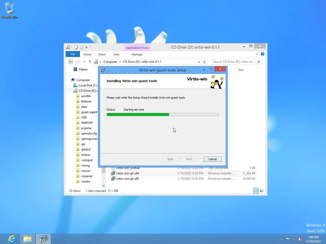
Task: Open recent locations dropdown arrow
Action: (84, 62)
